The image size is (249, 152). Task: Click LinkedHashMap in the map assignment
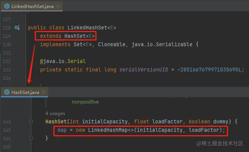click(x=108, y=130)
